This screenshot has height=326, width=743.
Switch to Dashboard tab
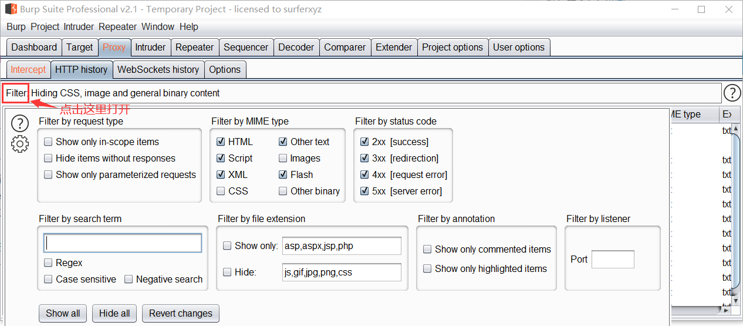coord(34,48)
